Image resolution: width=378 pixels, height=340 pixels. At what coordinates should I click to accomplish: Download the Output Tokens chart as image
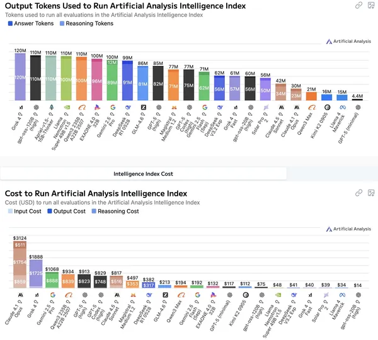click(x=370, y=5)
